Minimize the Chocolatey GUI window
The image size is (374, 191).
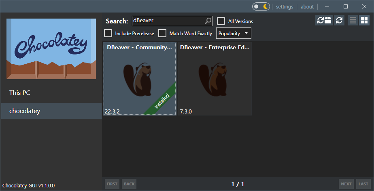pyautogui.click(x=327, y=6)
